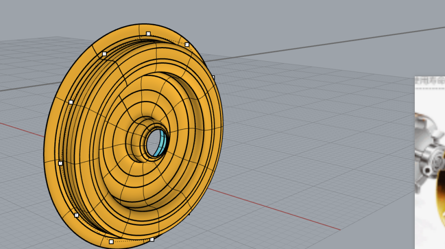This screenshot has height=249, width=445.
Task: Click the bottom-right control point of the disc
Action: pos(152,239)
